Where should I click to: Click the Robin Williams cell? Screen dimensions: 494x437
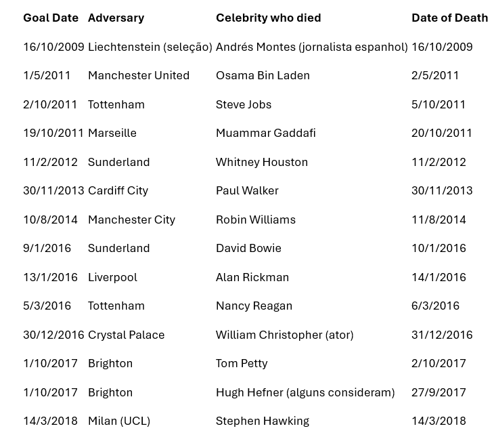tap(256, 220)
